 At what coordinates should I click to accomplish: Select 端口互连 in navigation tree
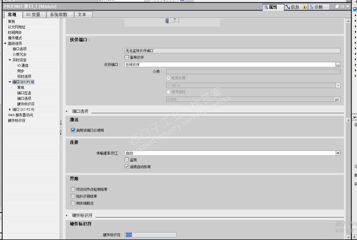click(24, 93)
